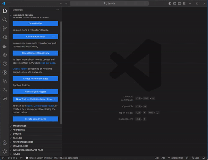The height and width of the screenshot is (160, 208).
Task: Customize layout icon in title bar
Action: (x=184, y=3)
